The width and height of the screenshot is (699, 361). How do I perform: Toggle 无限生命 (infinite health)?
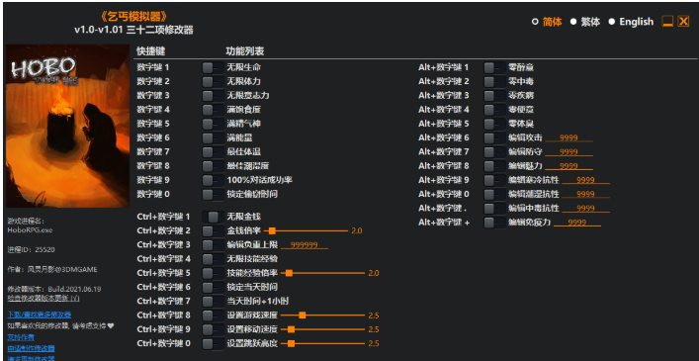pos(213,67)
